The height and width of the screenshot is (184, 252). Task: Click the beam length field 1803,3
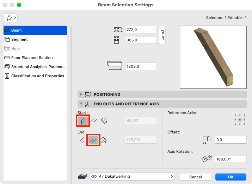point(141,66)
